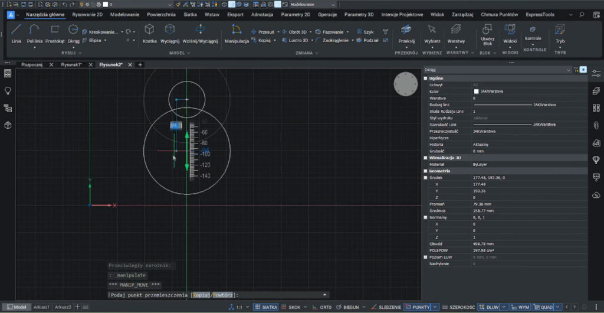
Task: Click the Powtórz command option
Action: 222,295
